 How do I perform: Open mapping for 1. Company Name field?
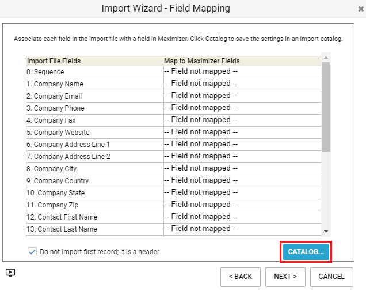242,84
